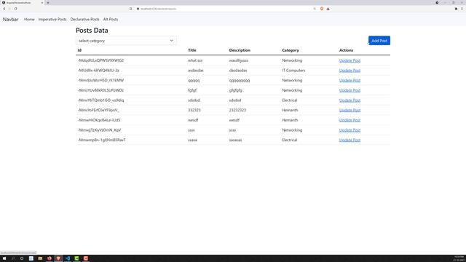Click the Cortana circle on taskbar
The height and width of the screenshot is (262, 466).
(x=22, y=258)
